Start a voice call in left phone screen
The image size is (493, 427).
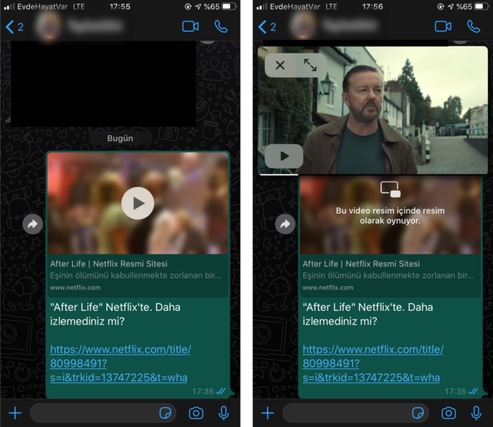click(221, 27)
